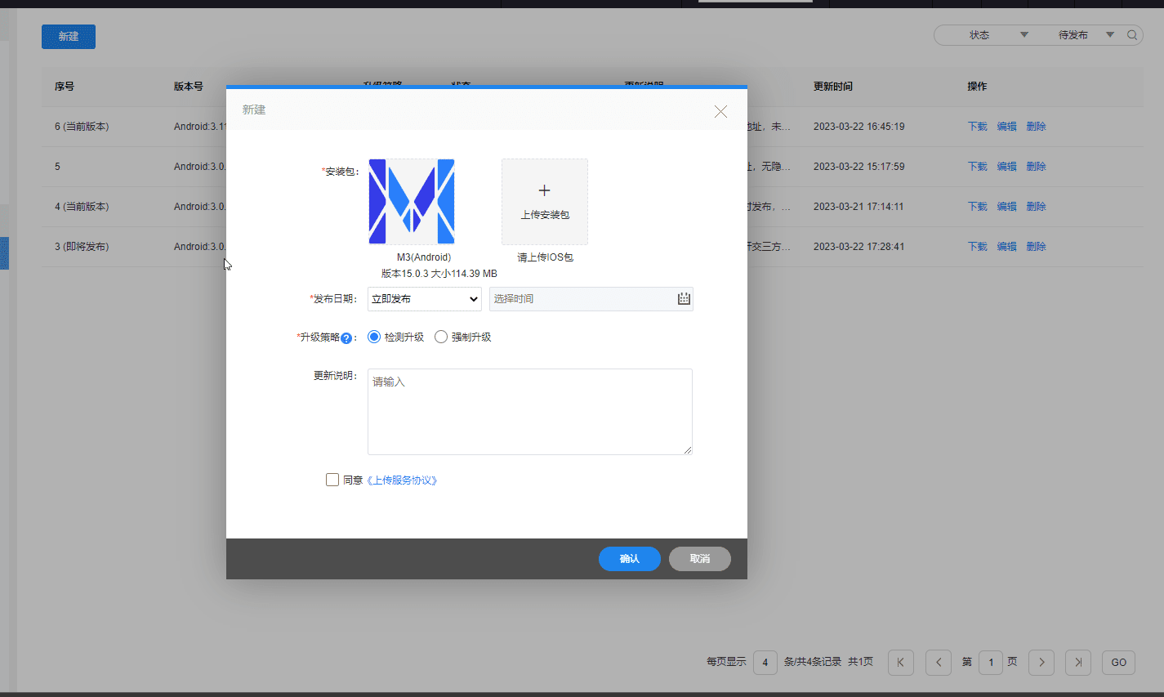This screenshot has width=1164, height=697.
Task: Click 下载 for row 4 (当前版本)
Action: (978, 207)
